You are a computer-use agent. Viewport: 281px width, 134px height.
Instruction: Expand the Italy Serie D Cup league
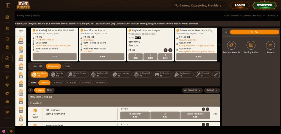tap(124, 97)
